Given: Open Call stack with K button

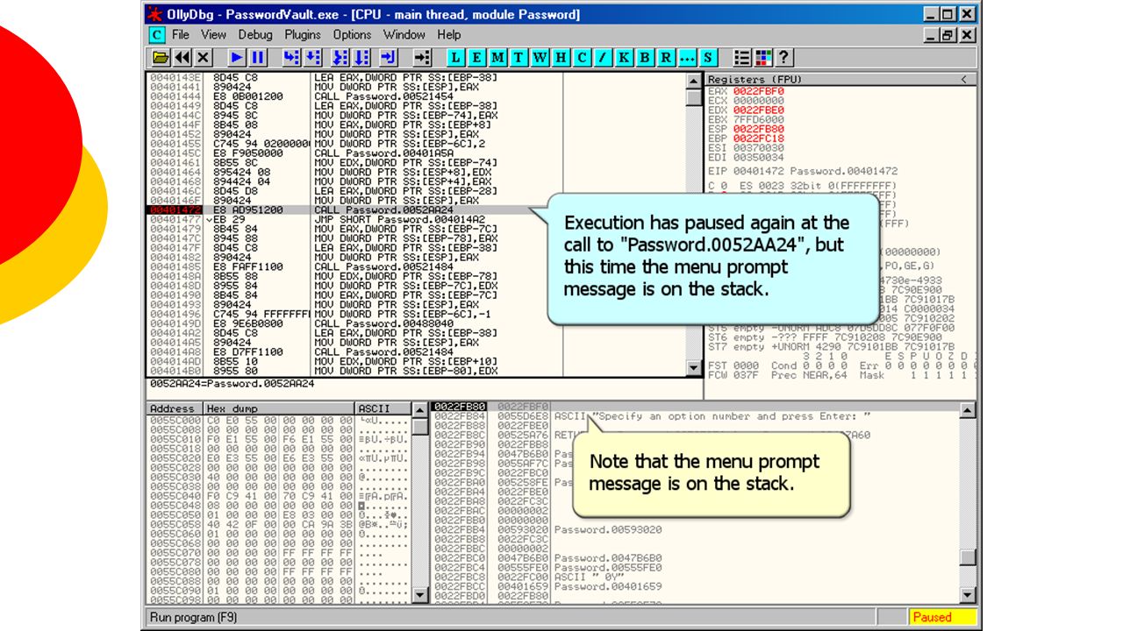Looking at the screenshot, I should pos(624,58).
